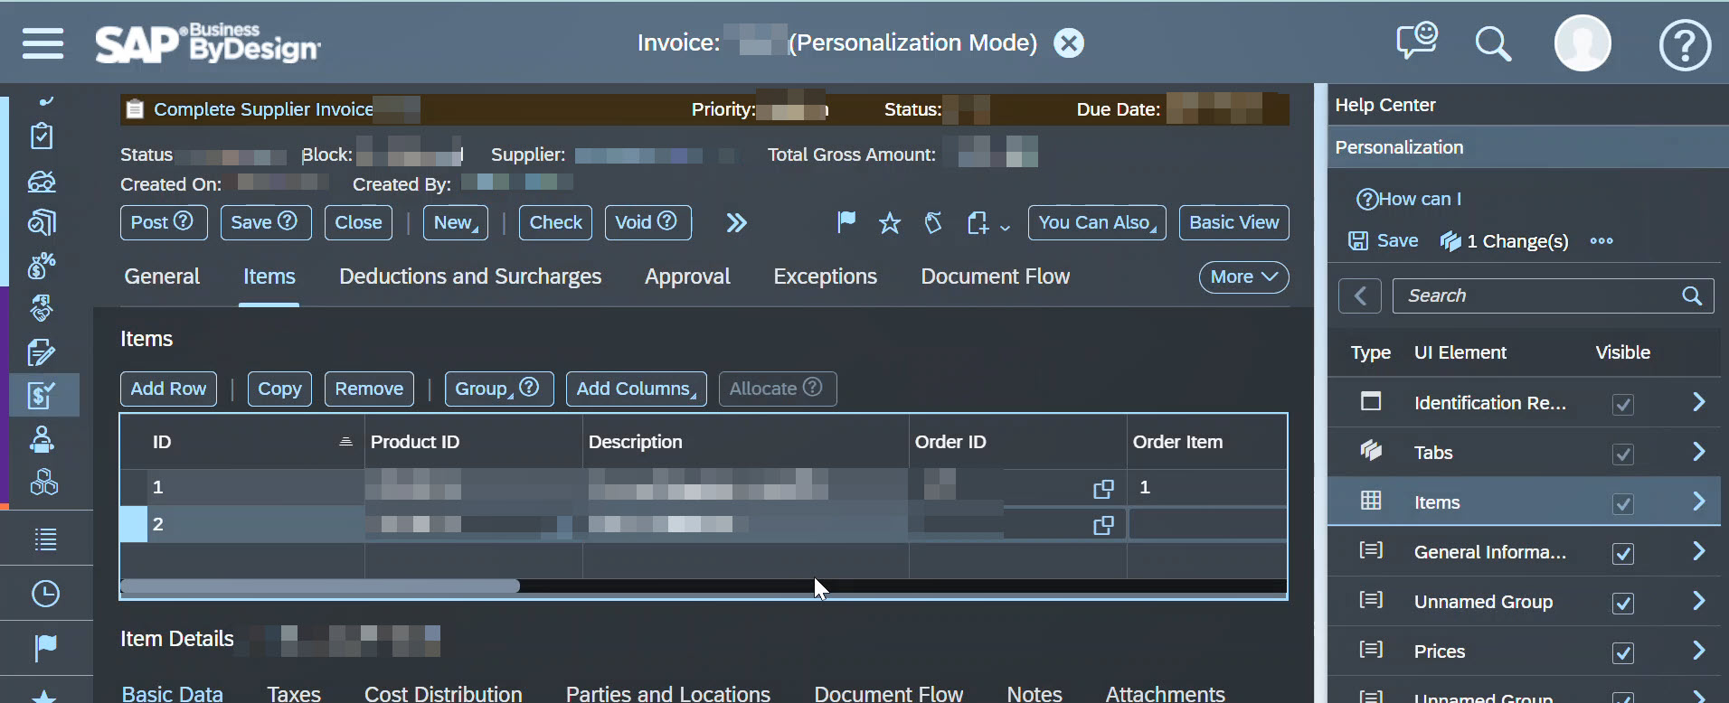Open the user profile avatar
This screenshot has width=1729, height=703.
click(x=1583, y=43)
